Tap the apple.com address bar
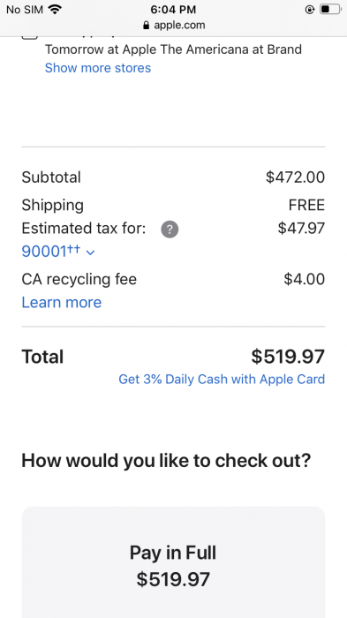 173,26
